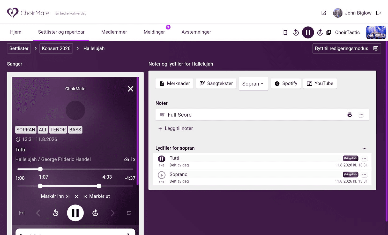Open the YouTube link
Screen dimensions: 388x235
pos(320,84)
